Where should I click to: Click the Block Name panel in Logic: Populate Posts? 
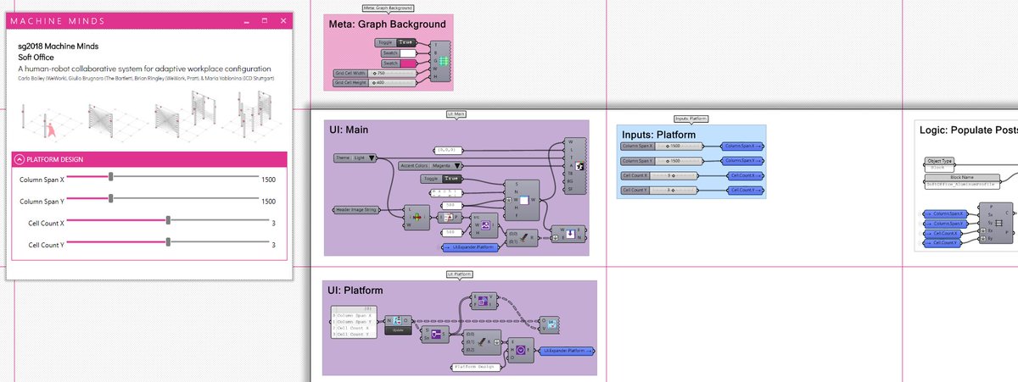(962, 181)
